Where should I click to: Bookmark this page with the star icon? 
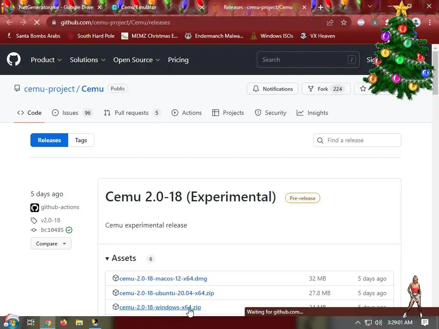(344, 22)
